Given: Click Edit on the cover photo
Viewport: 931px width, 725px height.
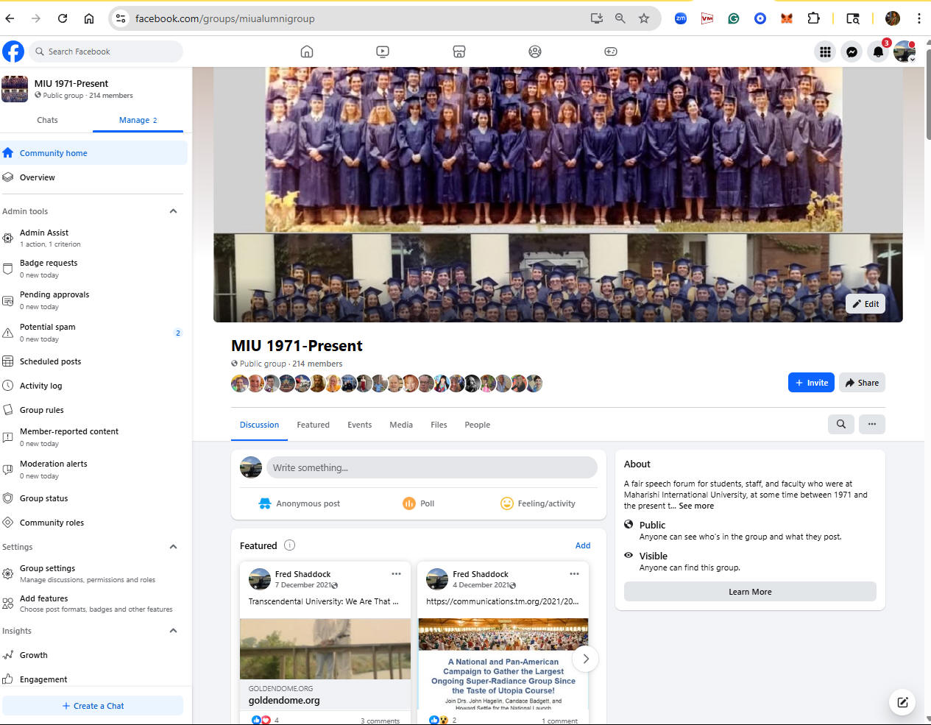Looking at the screenshot, I should [x=865, y=304].
